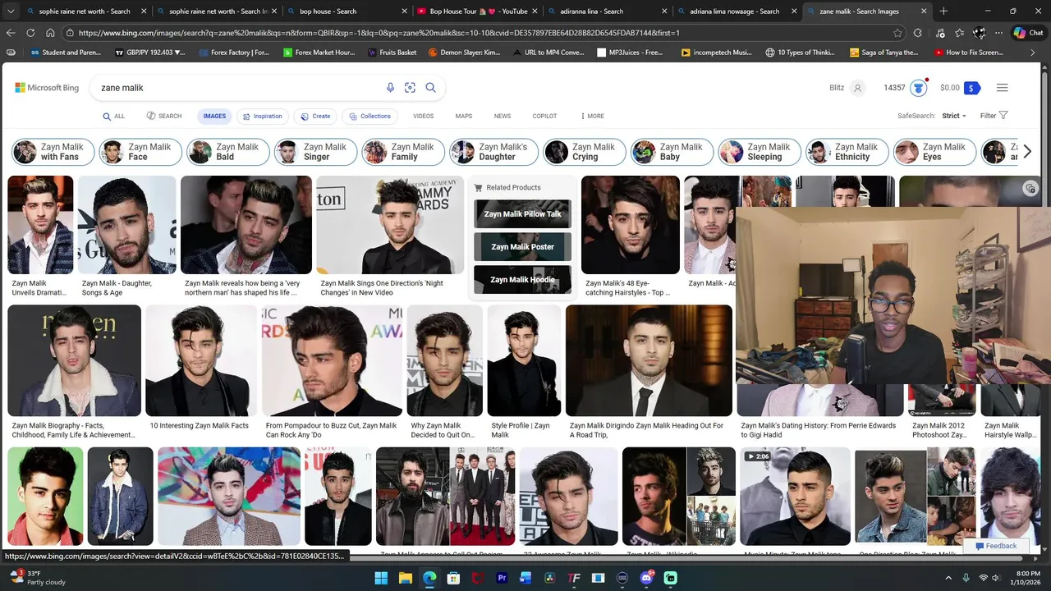Open video thumbnail marked 2:06

pos(795,496)
